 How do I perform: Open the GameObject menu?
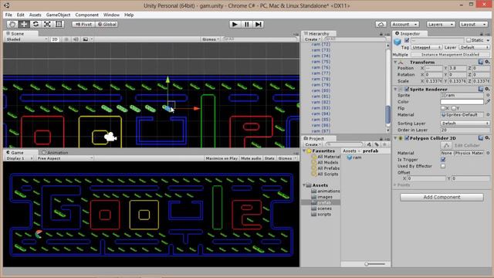[59, 15]
